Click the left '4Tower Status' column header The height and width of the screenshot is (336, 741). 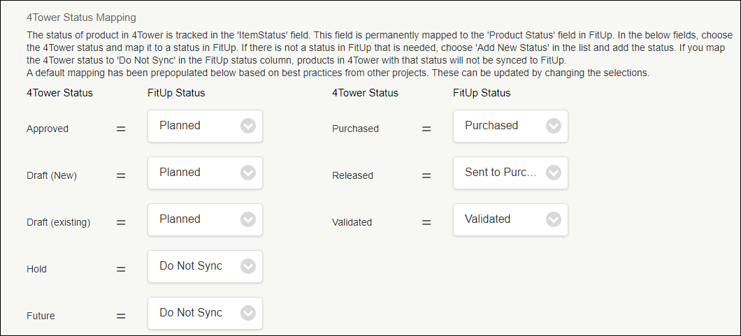[x=59, y=92]
